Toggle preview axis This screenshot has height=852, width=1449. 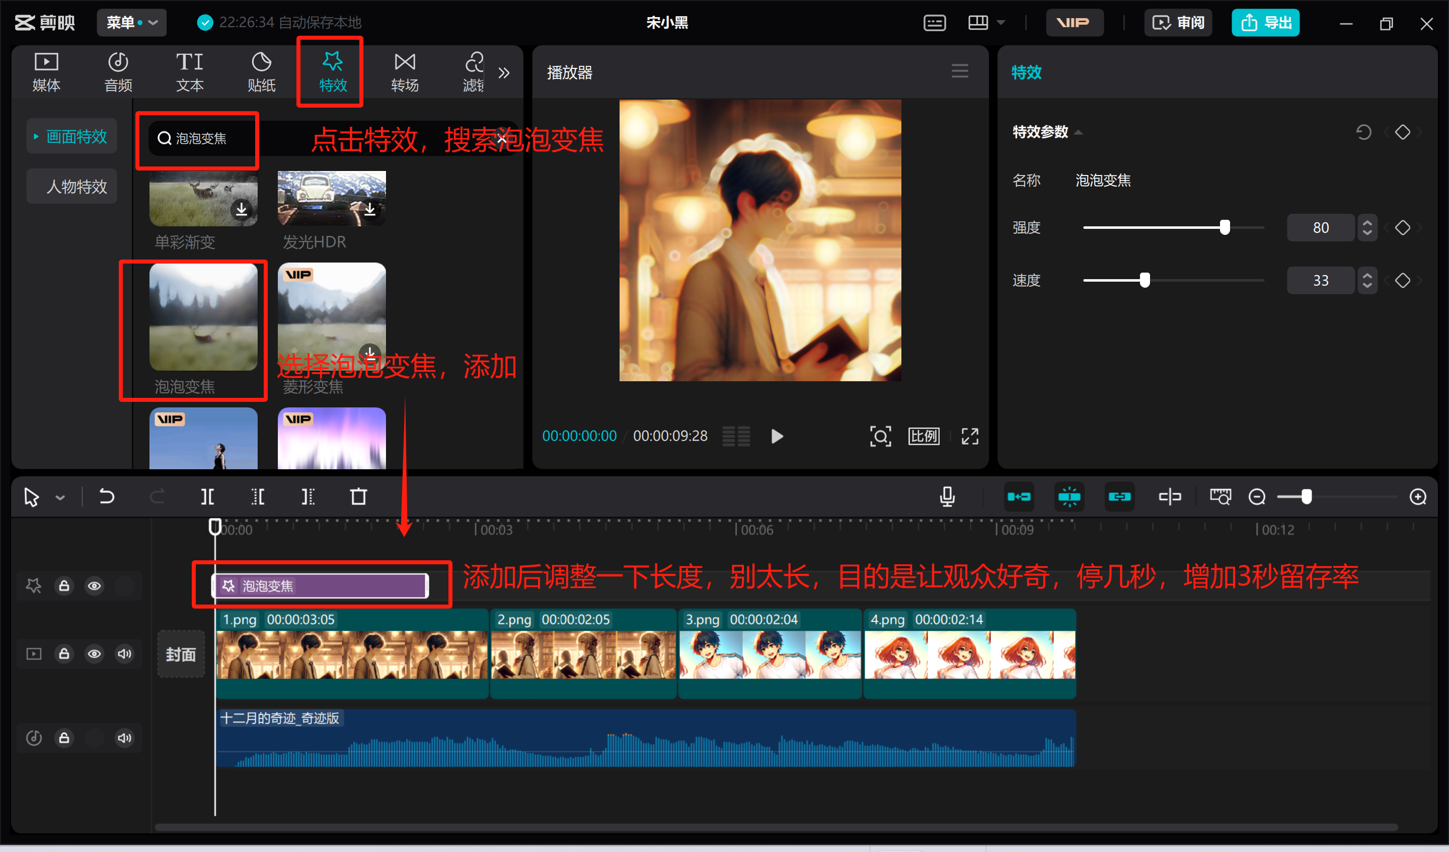click(x=1170, y=496)
